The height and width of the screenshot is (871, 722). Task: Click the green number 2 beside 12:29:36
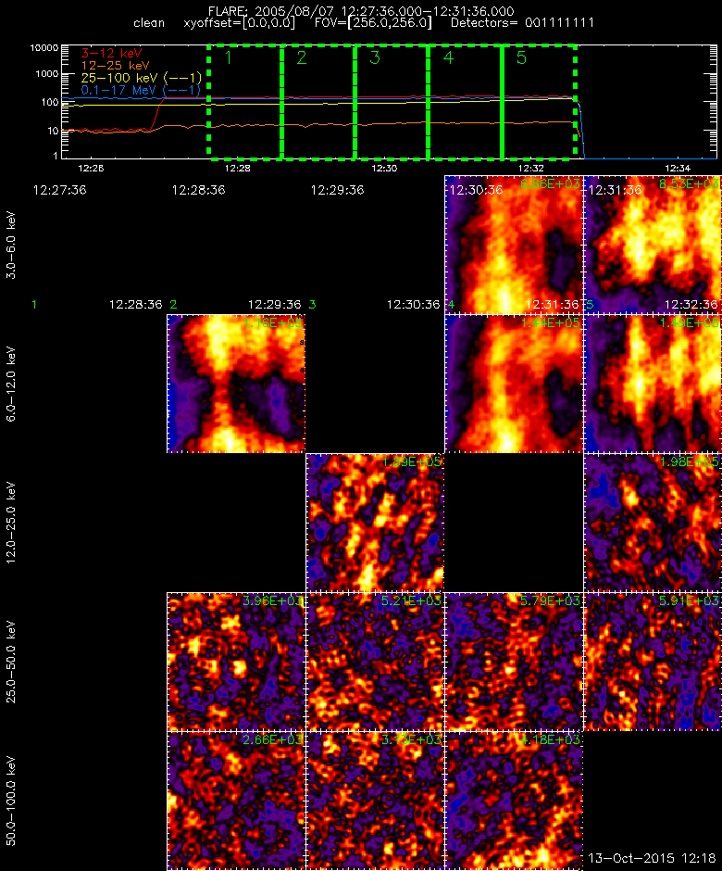coord(174,305)
